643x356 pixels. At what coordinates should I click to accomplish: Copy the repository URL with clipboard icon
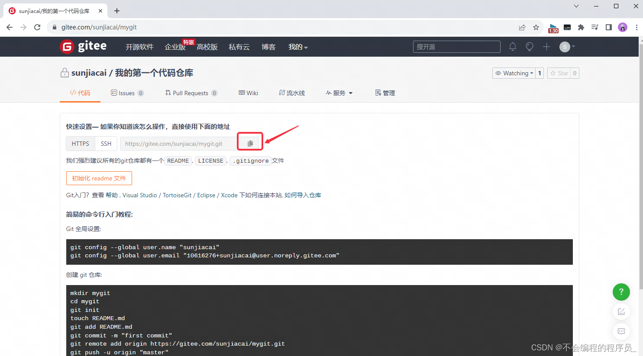point(250,143)
